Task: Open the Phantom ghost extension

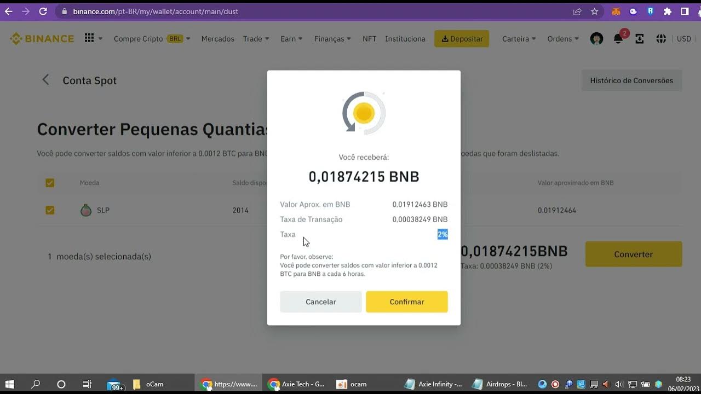Action: (x=633, y=11)
